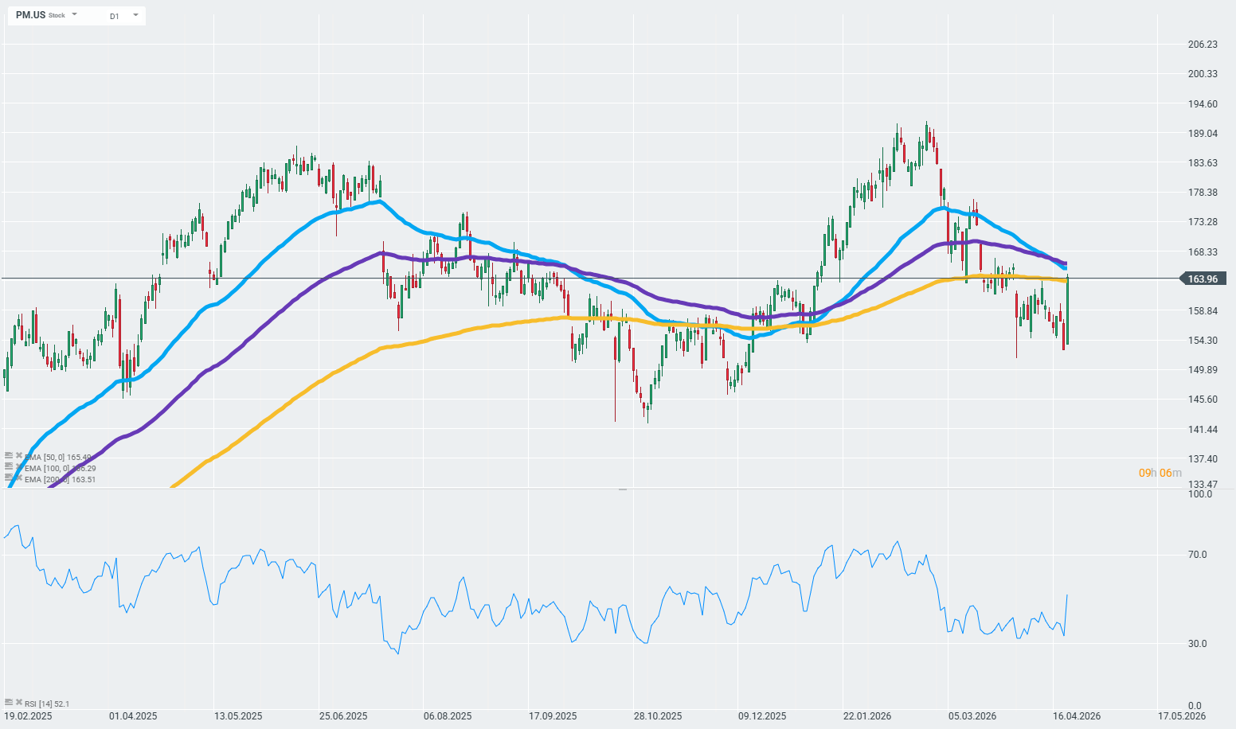
Task: Open settings icon for EMA 200 indicator
Action: (9, 478)
